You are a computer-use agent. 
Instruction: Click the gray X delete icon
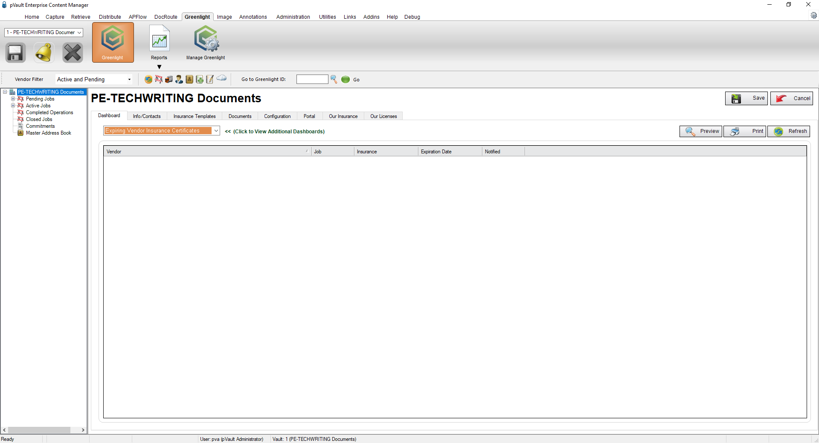click(x=73, y=53)
